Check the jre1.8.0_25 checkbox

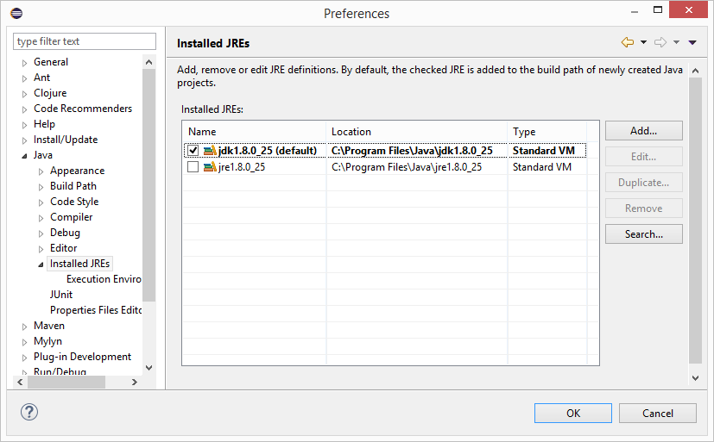click(x=193, y=167)
